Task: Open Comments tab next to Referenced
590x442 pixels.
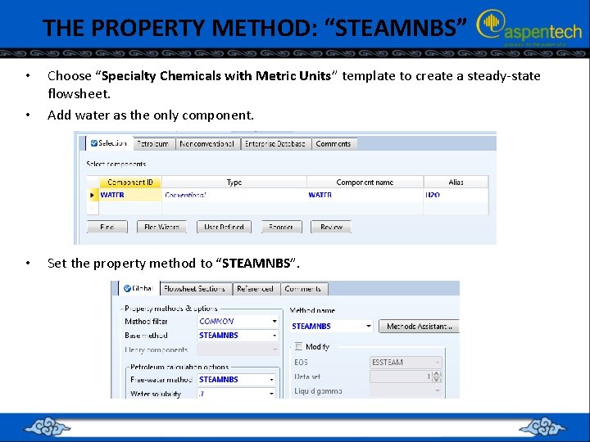Action: tap(304, 289)
